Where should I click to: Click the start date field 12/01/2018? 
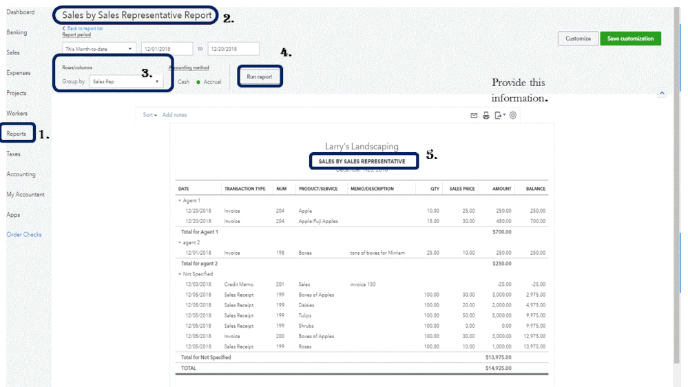(167, 49)
